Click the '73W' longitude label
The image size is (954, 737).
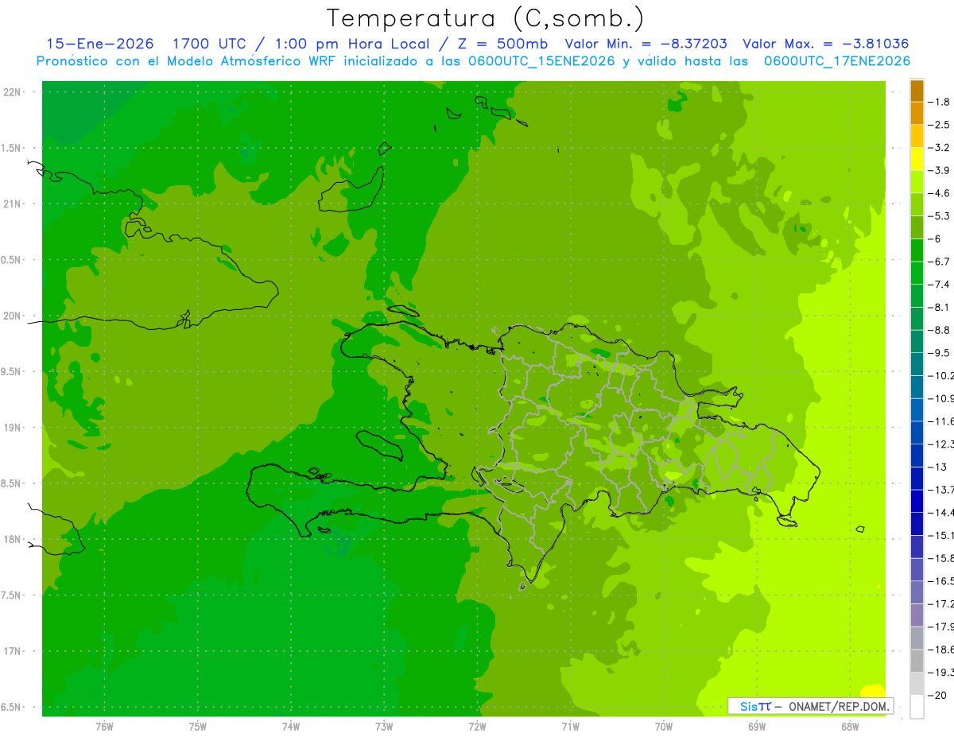click(x=384, y=726)
